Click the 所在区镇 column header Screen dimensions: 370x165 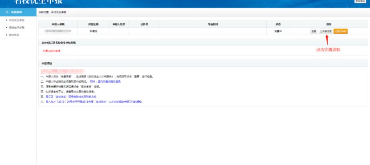[x=94, y=24]
